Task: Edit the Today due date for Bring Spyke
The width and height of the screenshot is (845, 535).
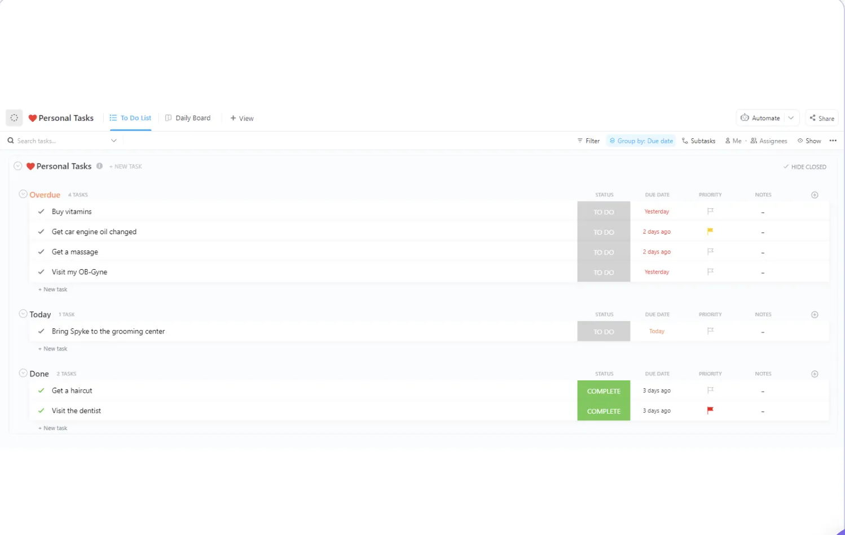Action: (657, 331)
